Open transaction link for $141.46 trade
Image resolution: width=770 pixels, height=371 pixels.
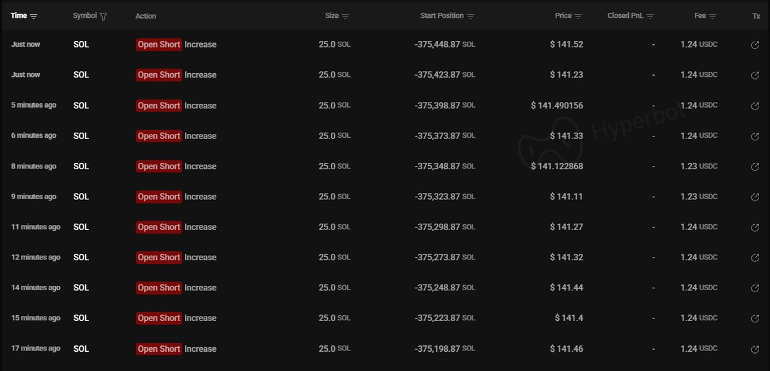[755, 349]
